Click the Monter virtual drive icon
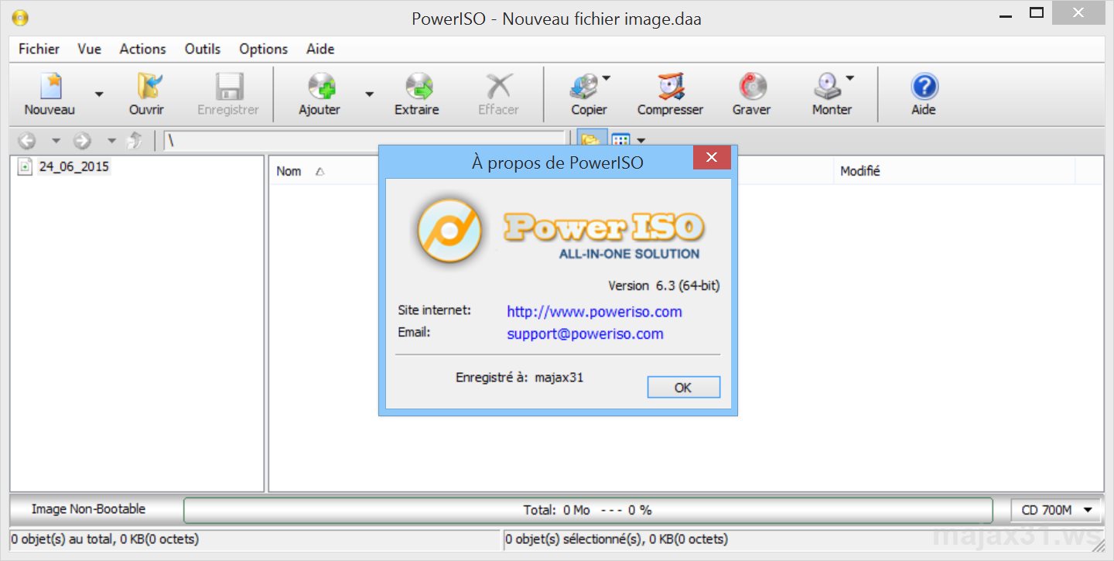The image size is (1114, 561). click(x=828, y=86)
